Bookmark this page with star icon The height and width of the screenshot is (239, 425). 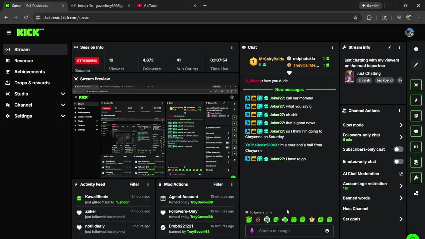[355, 18]
